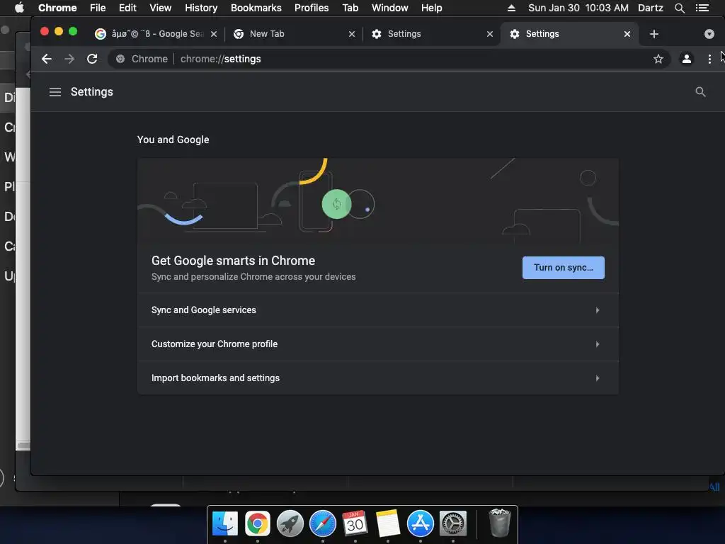Open System Preferences from the Dock
Image resolution: width=725 pixels, height=544 pixels.
click(x=452, y=523)
